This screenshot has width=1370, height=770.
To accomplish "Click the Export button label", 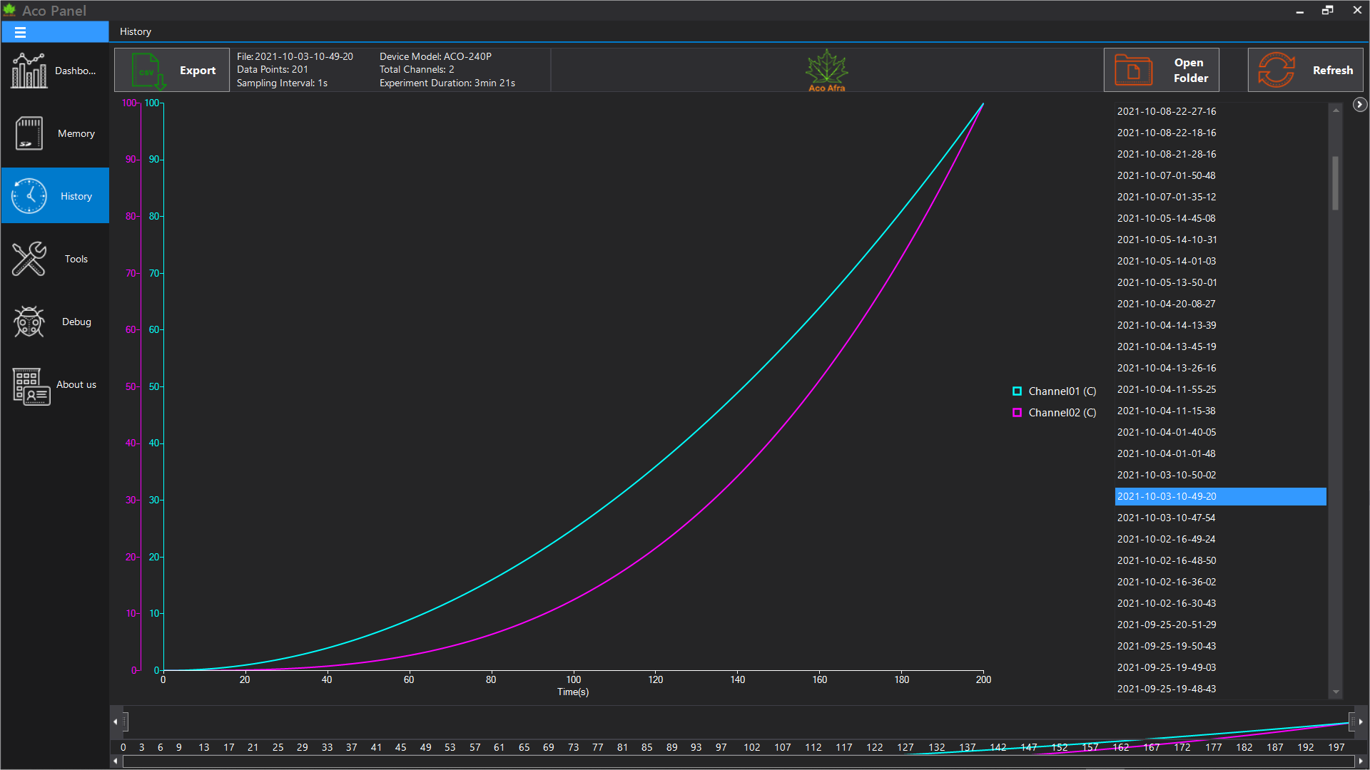I will tap(198, 71).
